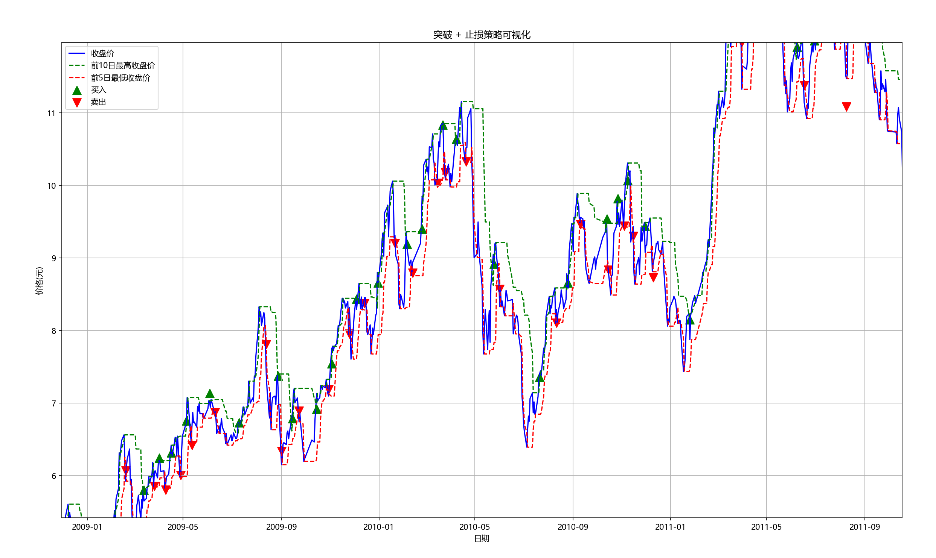Click the x-axis date label 2009-05

pyautogui.click(x=183, y=527)
